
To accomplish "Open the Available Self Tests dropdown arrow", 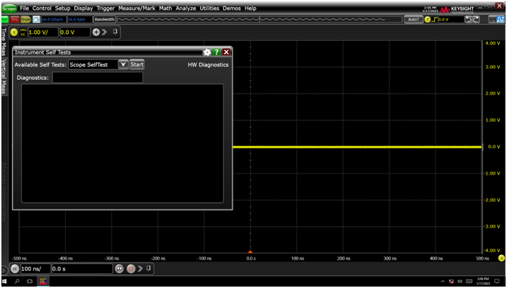I will coord(123,64).
